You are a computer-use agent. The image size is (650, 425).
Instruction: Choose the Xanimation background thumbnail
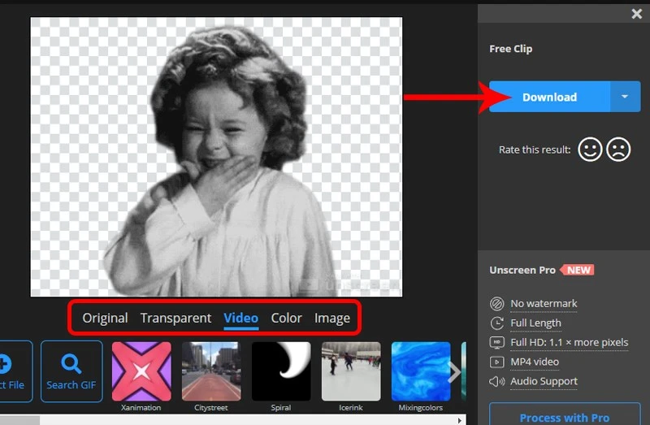point(141,371)
